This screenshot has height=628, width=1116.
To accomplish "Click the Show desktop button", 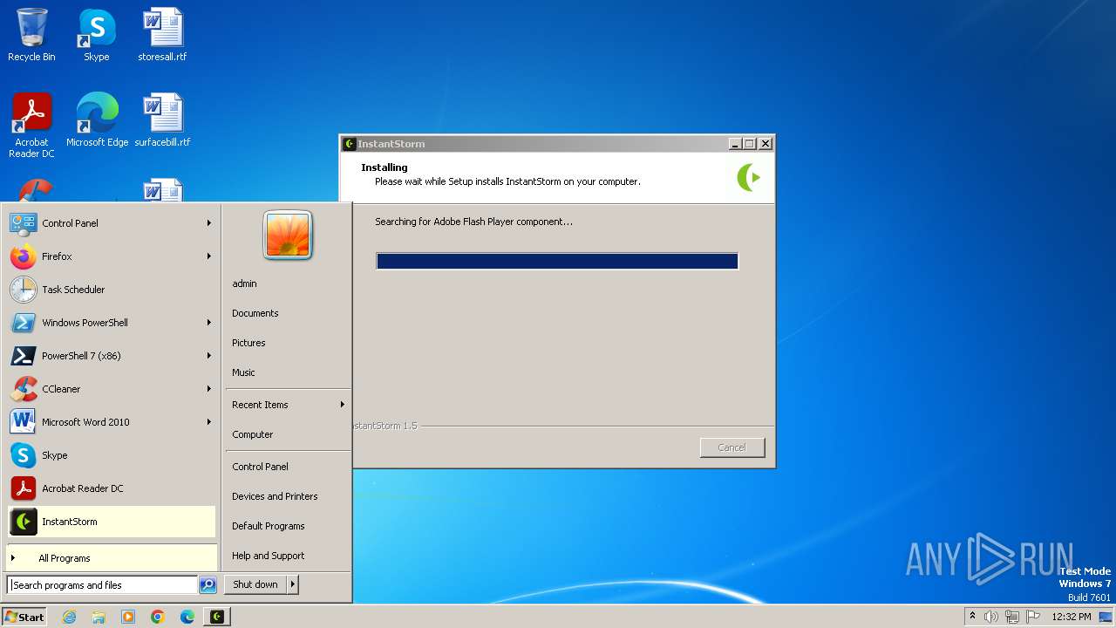I will [1106, 617].
